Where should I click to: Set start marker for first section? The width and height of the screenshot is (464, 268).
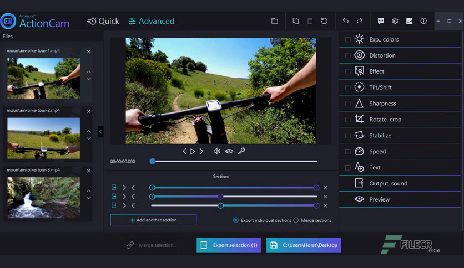coord(124,187)
